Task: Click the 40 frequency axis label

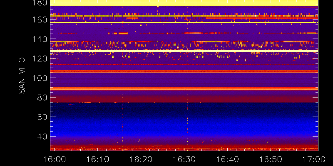Action: (42, 136)
